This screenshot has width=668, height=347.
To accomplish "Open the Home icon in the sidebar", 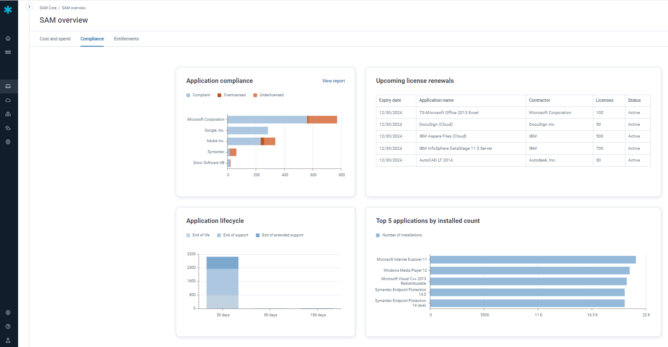I will [x=8, y=38].
